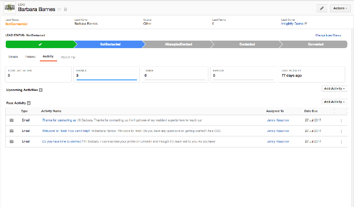Select the Emails activity filter card
Viewport: 354px width, 207px height.
(x=107, y=75)
